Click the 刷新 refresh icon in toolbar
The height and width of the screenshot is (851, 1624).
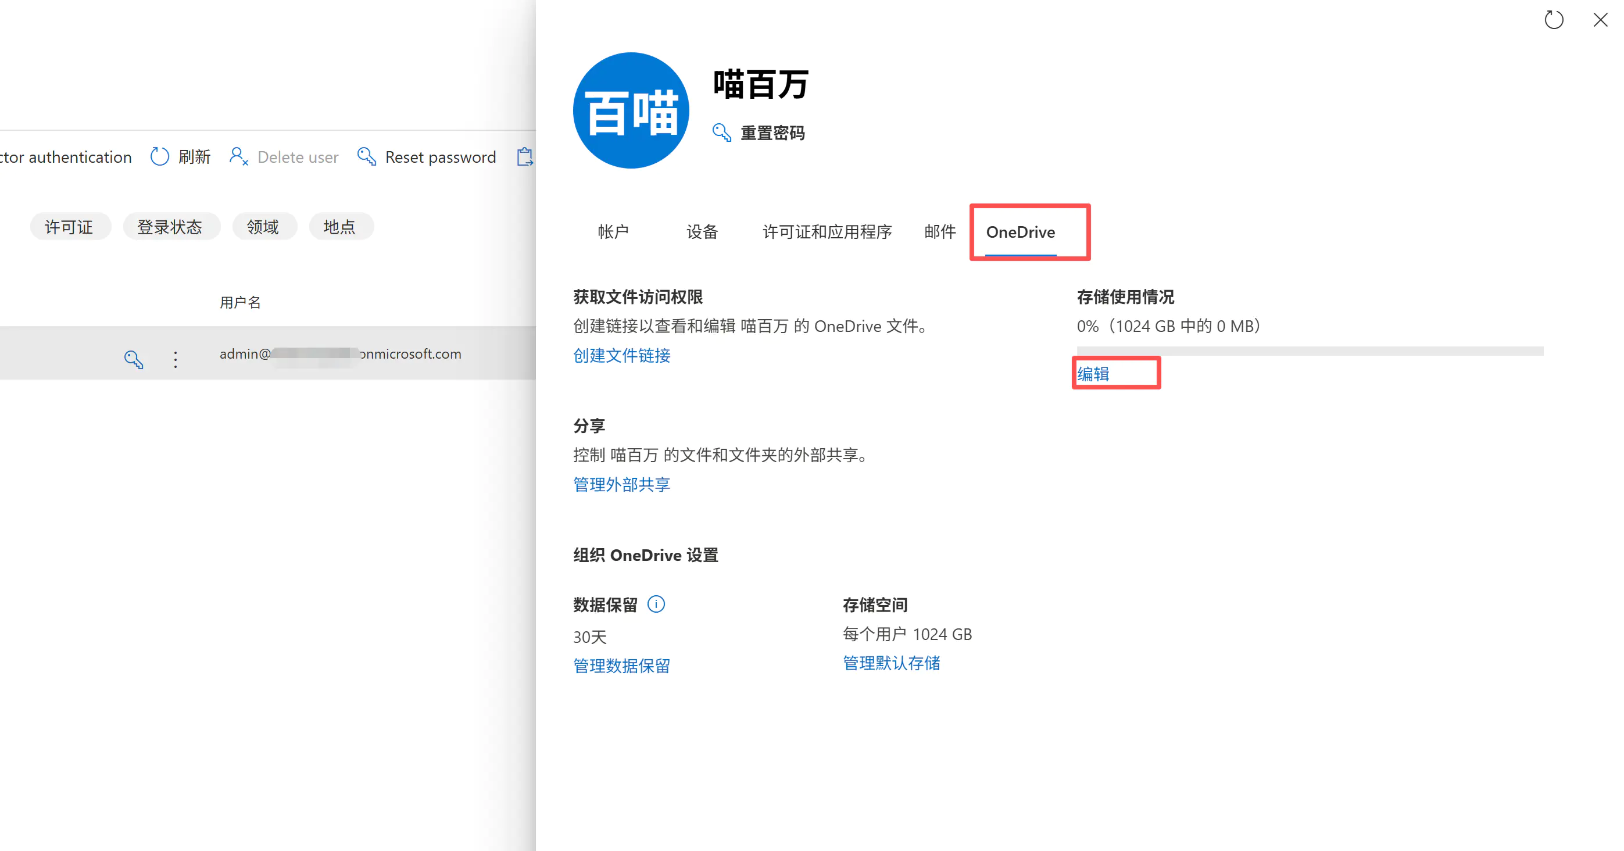point(159,156)
